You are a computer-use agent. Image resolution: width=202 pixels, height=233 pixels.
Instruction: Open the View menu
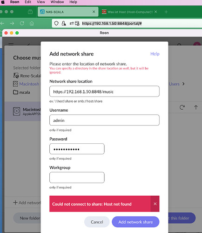pos(41,2)
